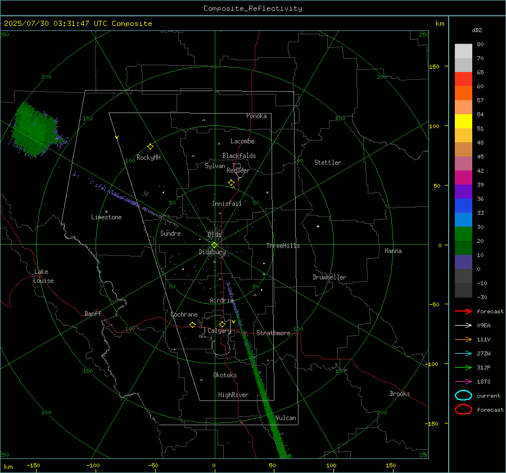Viewport: 506px width, 473px height.
Task: Click the Okotoks city label
Action: (x=225, y=375)
